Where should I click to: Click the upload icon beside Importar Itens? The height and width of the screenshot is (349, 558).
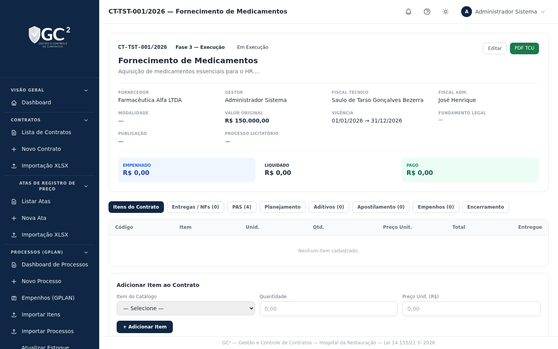coord(14,315)
